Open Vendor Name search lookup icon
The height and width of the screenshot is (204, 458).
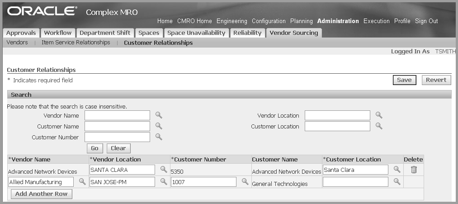(159, 115)
